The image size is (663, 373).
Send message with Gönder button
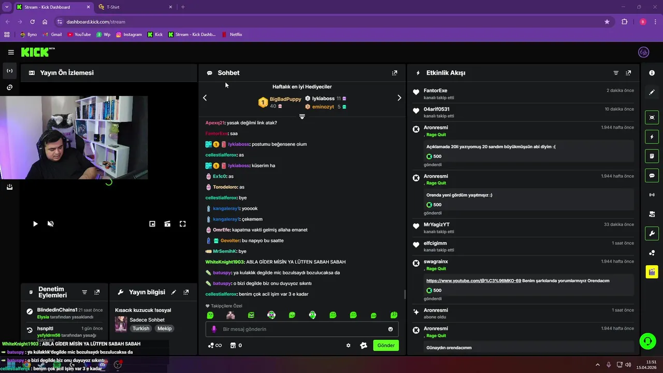[x=386, y=346]
